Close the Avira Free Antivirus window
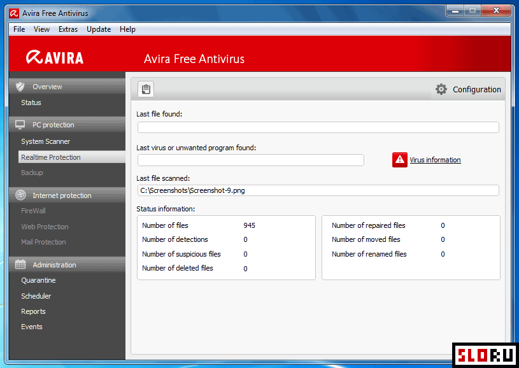This screenshot has height=368, width=519. pos(496,11)
